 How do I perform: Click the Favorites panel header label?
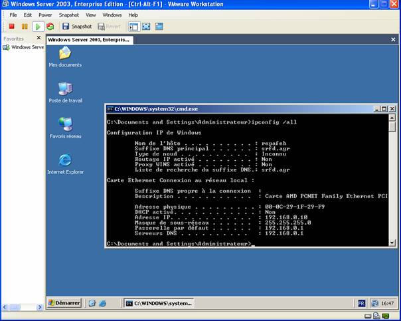point(13,39)
